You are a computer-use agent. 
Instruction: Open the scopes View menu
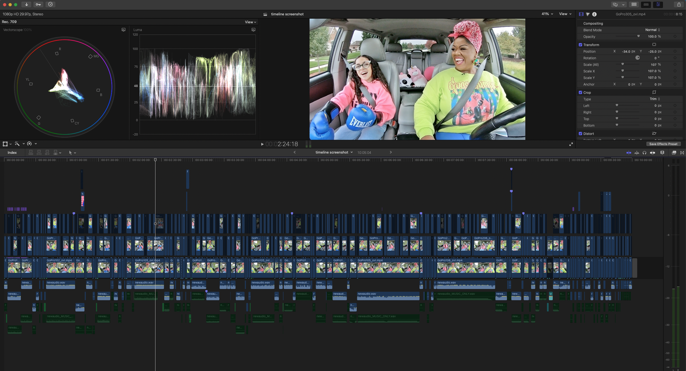250,22
